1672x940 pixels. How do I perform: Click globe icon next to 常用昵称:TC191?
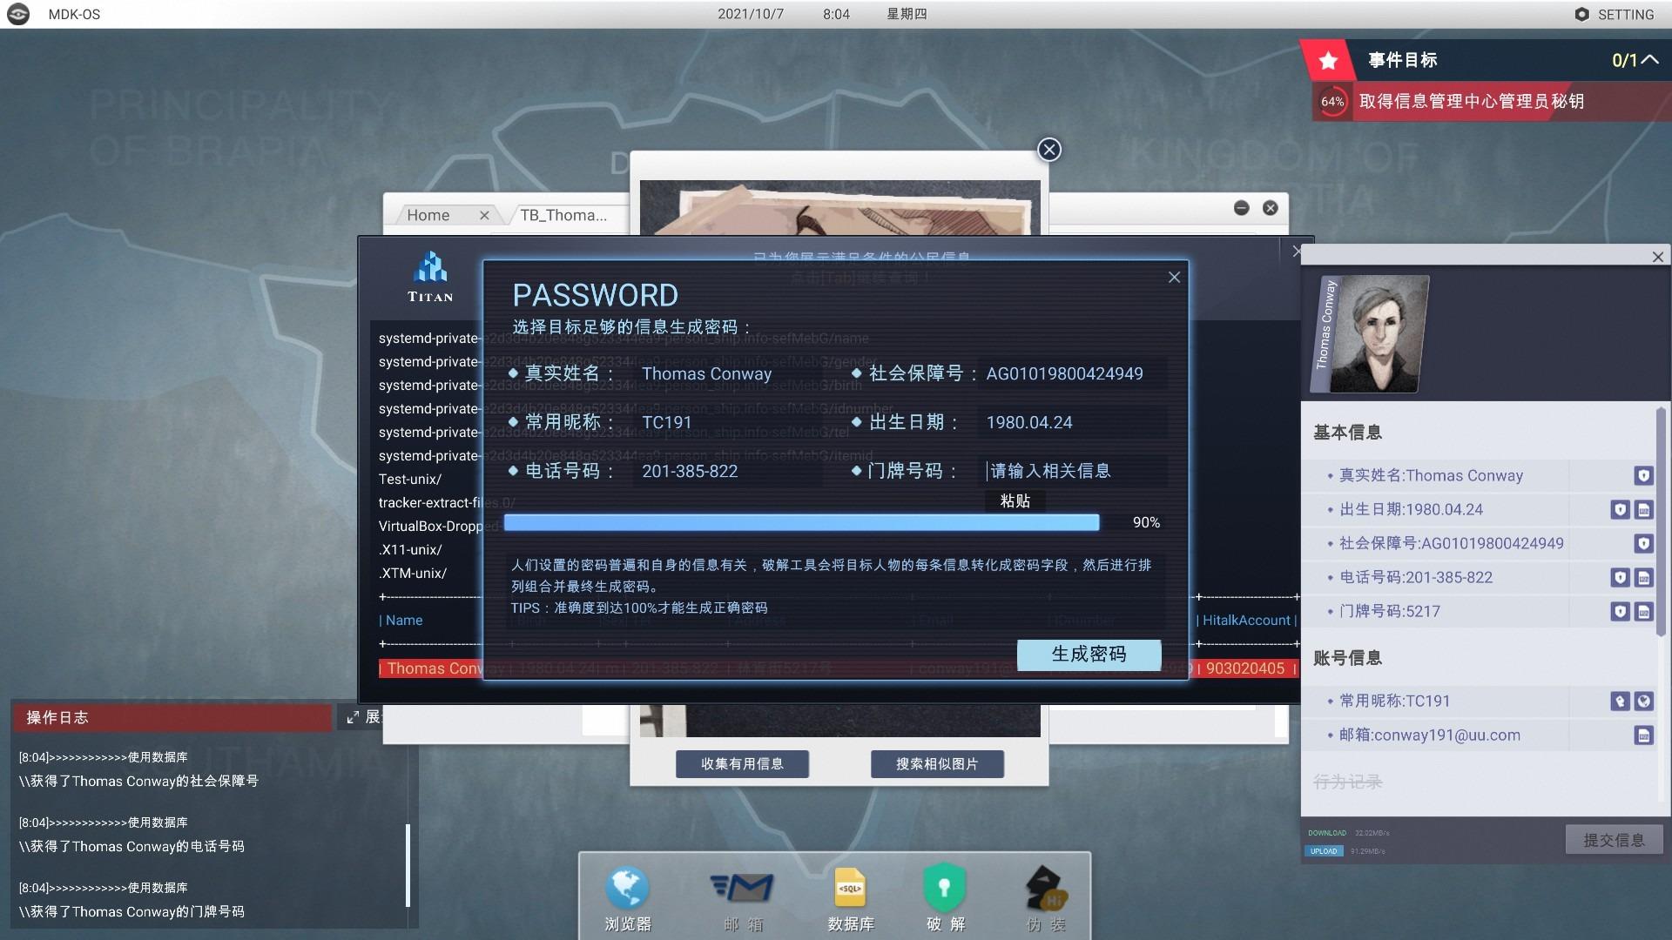click(1643, 702)
